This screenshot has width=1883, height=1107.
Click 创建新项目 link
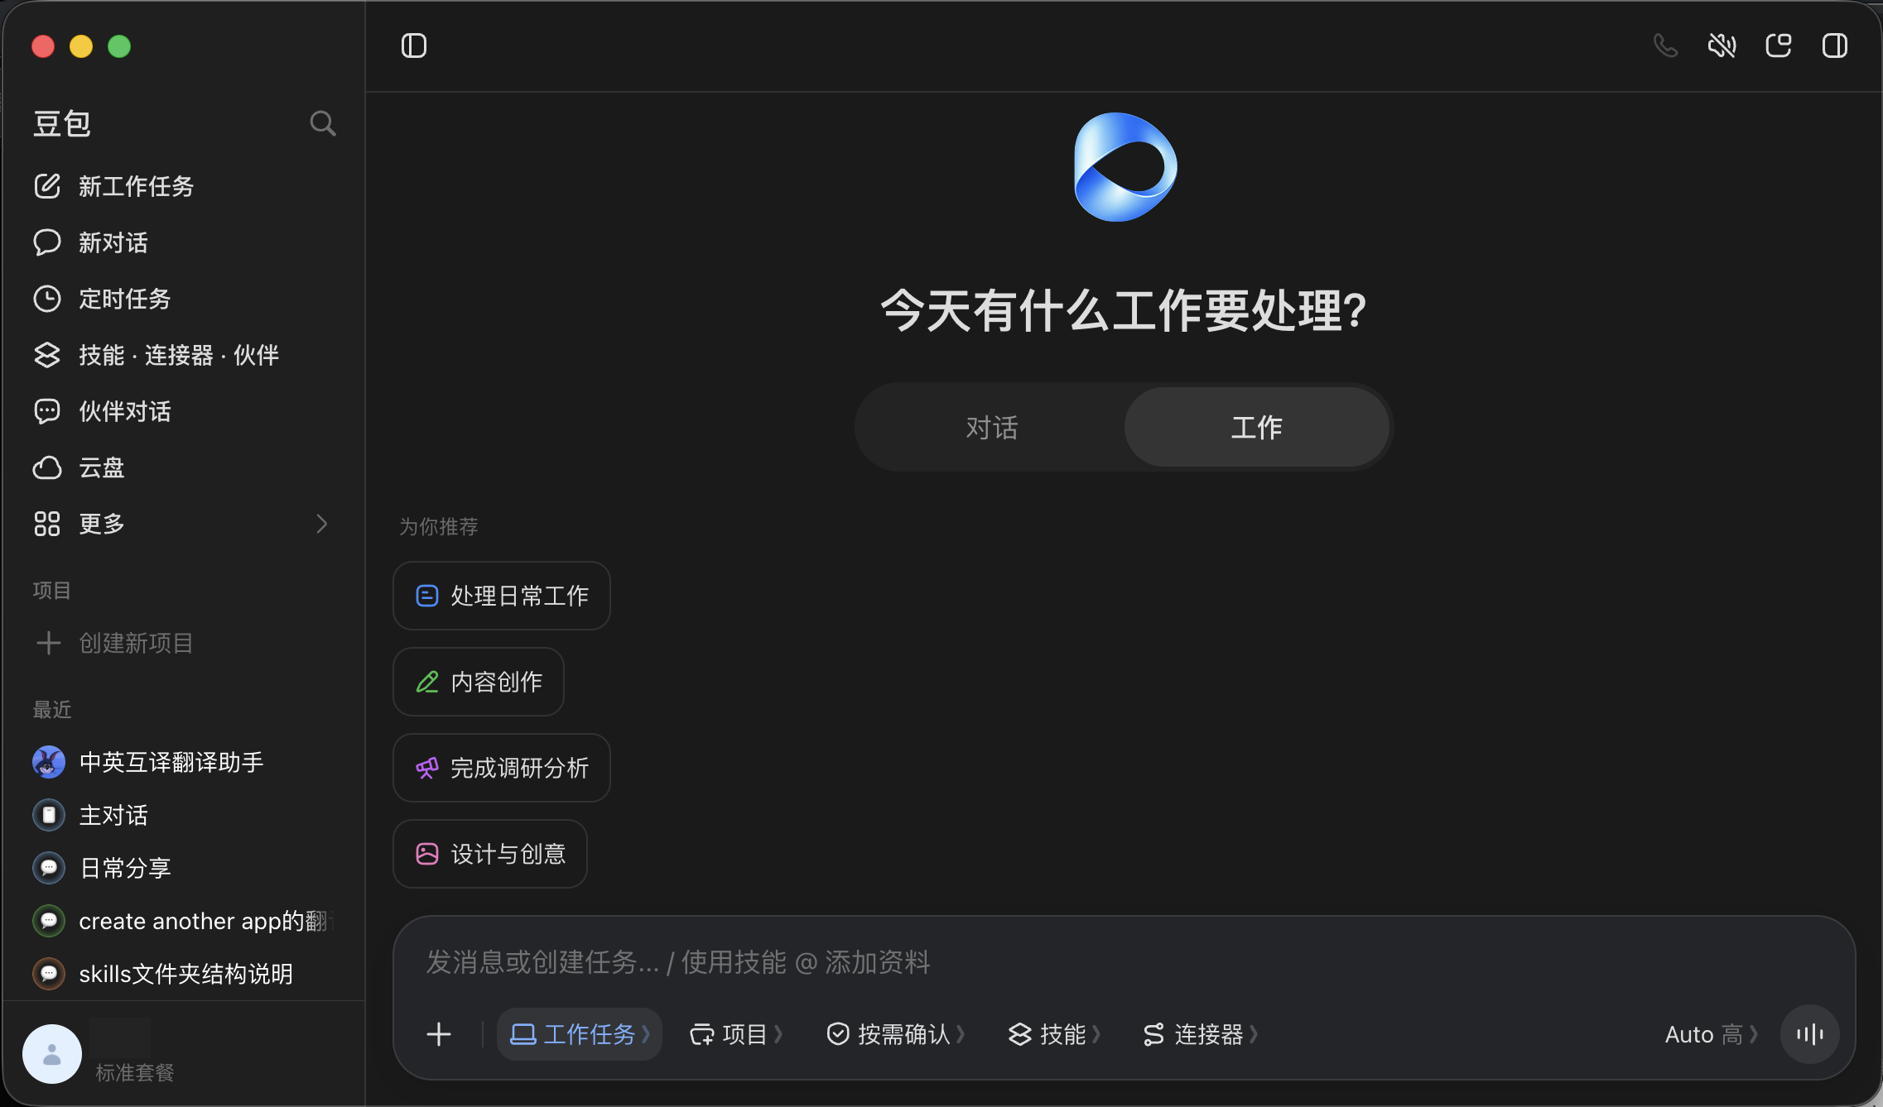click(x=136, y=643)
